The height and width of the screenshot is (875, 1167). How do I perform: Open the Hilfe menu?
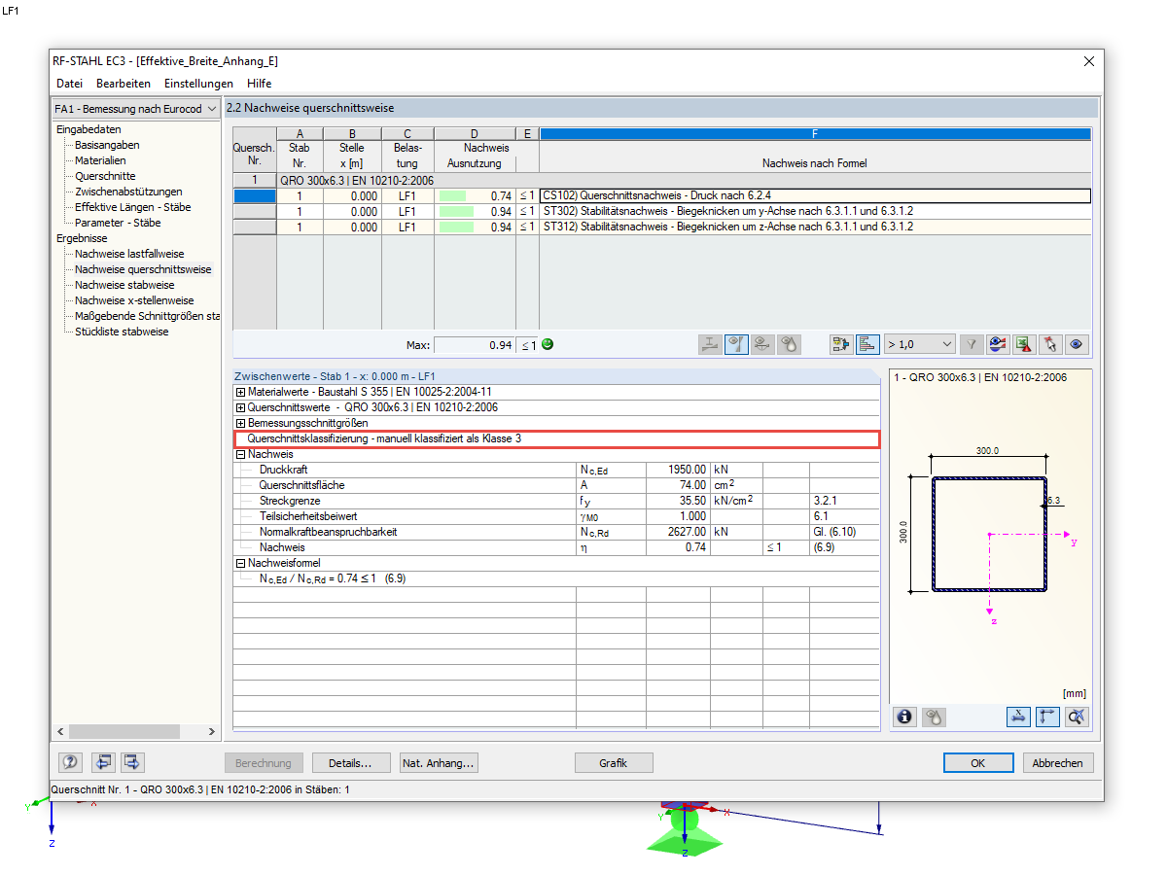click(x=259, y=84)
